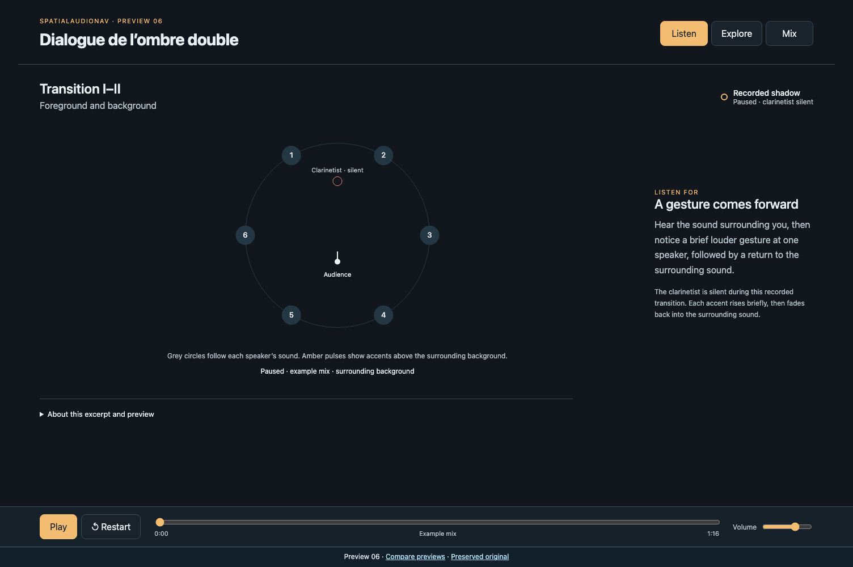Click the 'Audience' label in the diagram

pyautogui.click(x=337, y=274)
